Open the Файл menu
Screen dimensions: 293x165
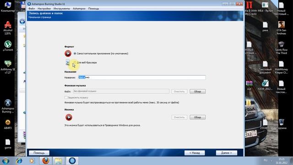[32, 9]
